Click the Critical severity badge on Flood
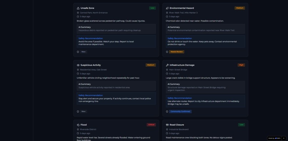The width and height of the screenshot is (288, 141). 151,125
